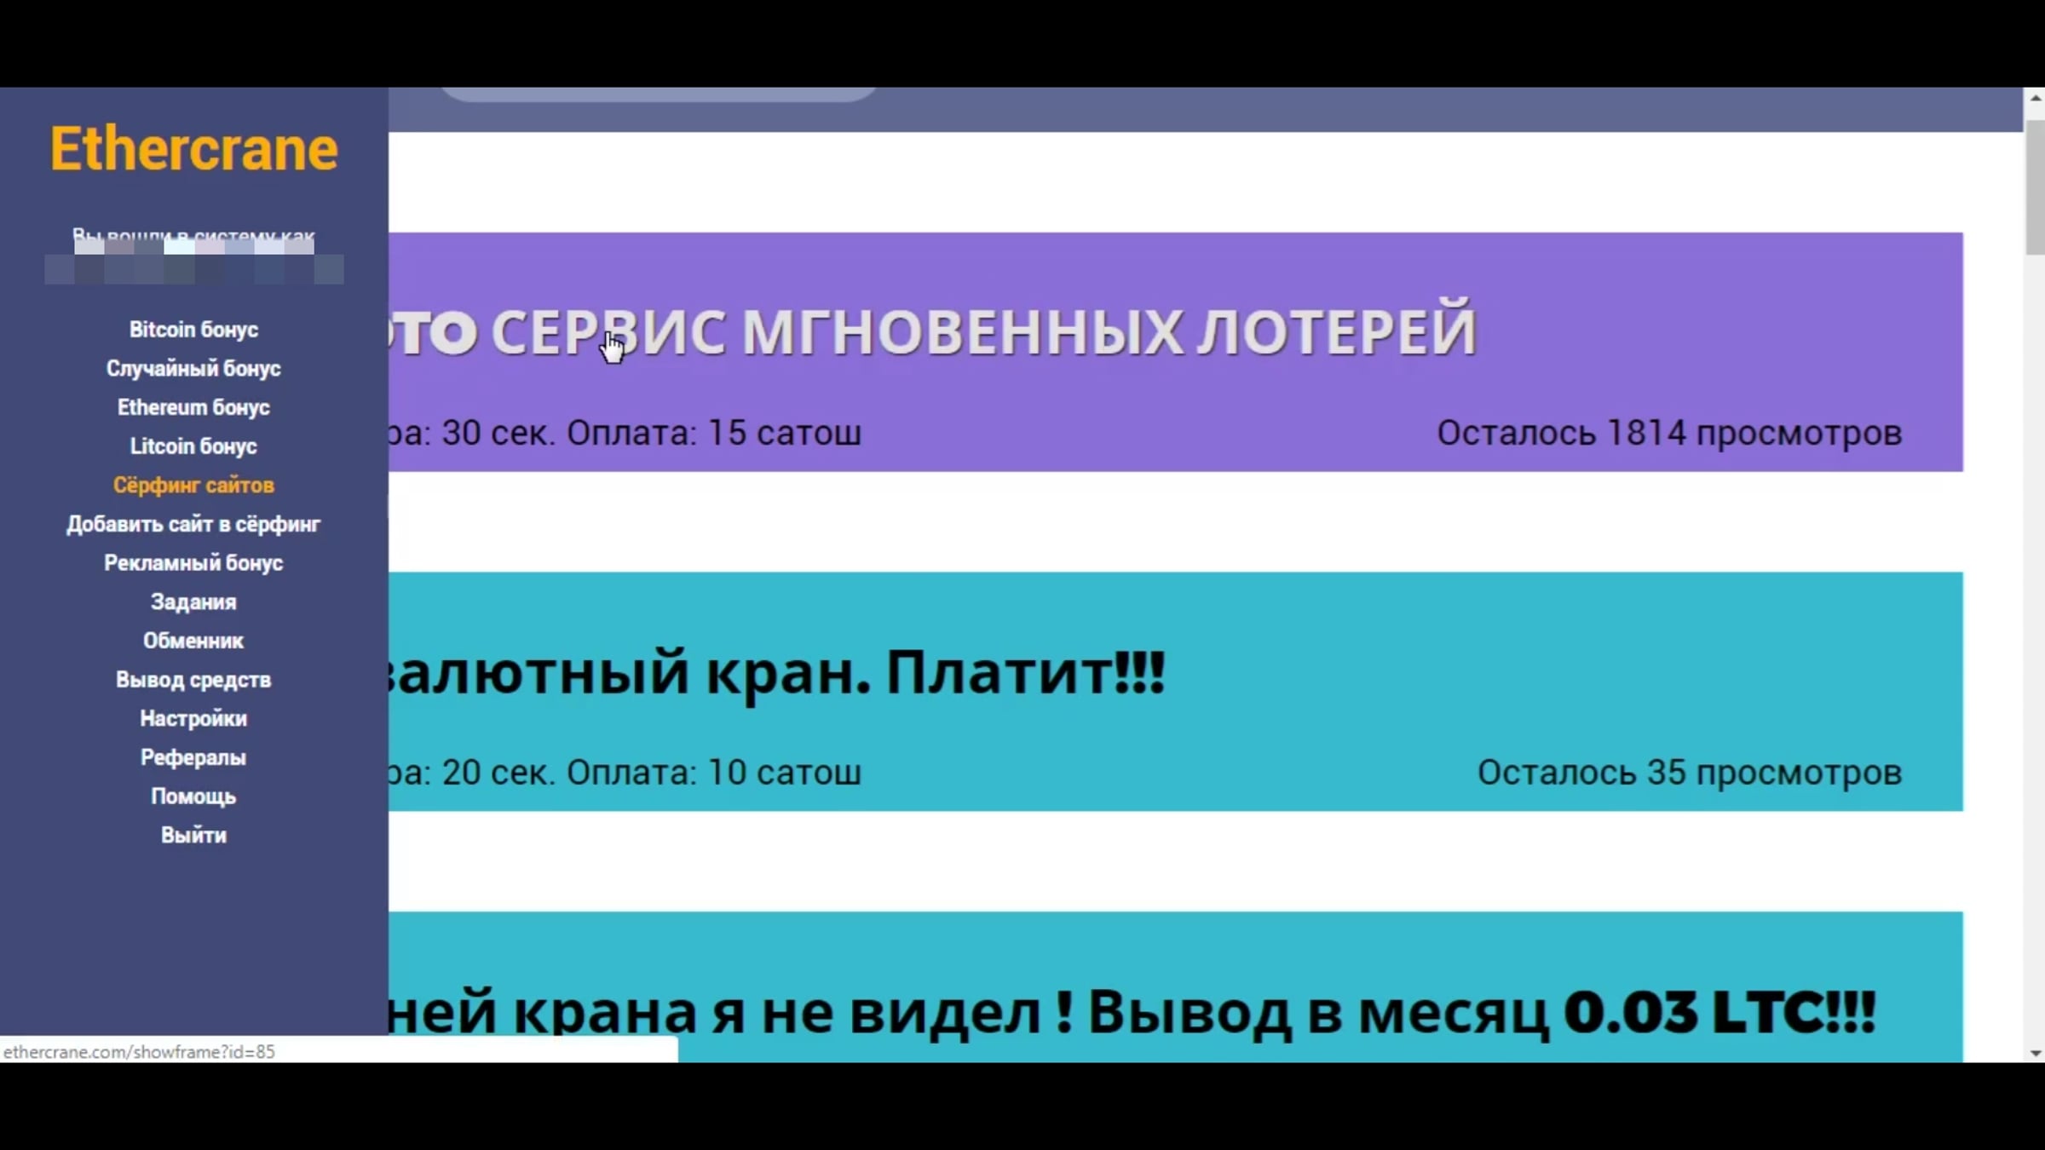Click the Ethercrane logo title
2045x1150 pixels.
[x=193, y=149]
